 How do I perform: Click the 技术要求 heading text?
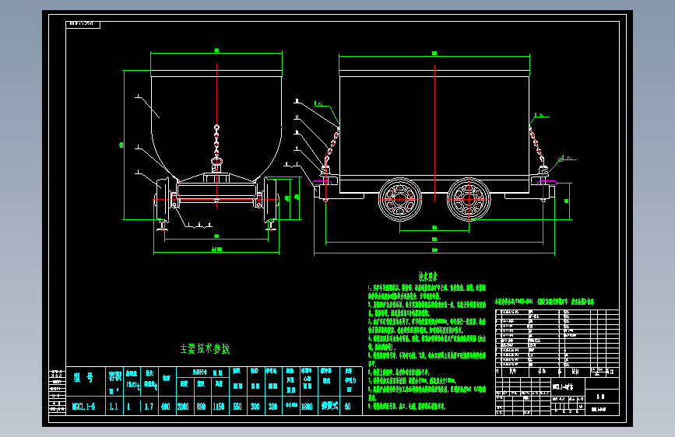(428, 276)
